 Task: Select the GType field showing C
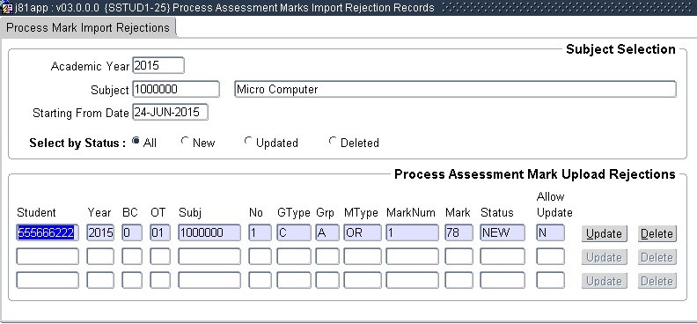[294, 233]
